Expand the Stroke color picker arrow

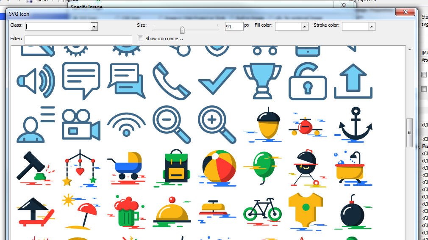[x=372, y=26]
